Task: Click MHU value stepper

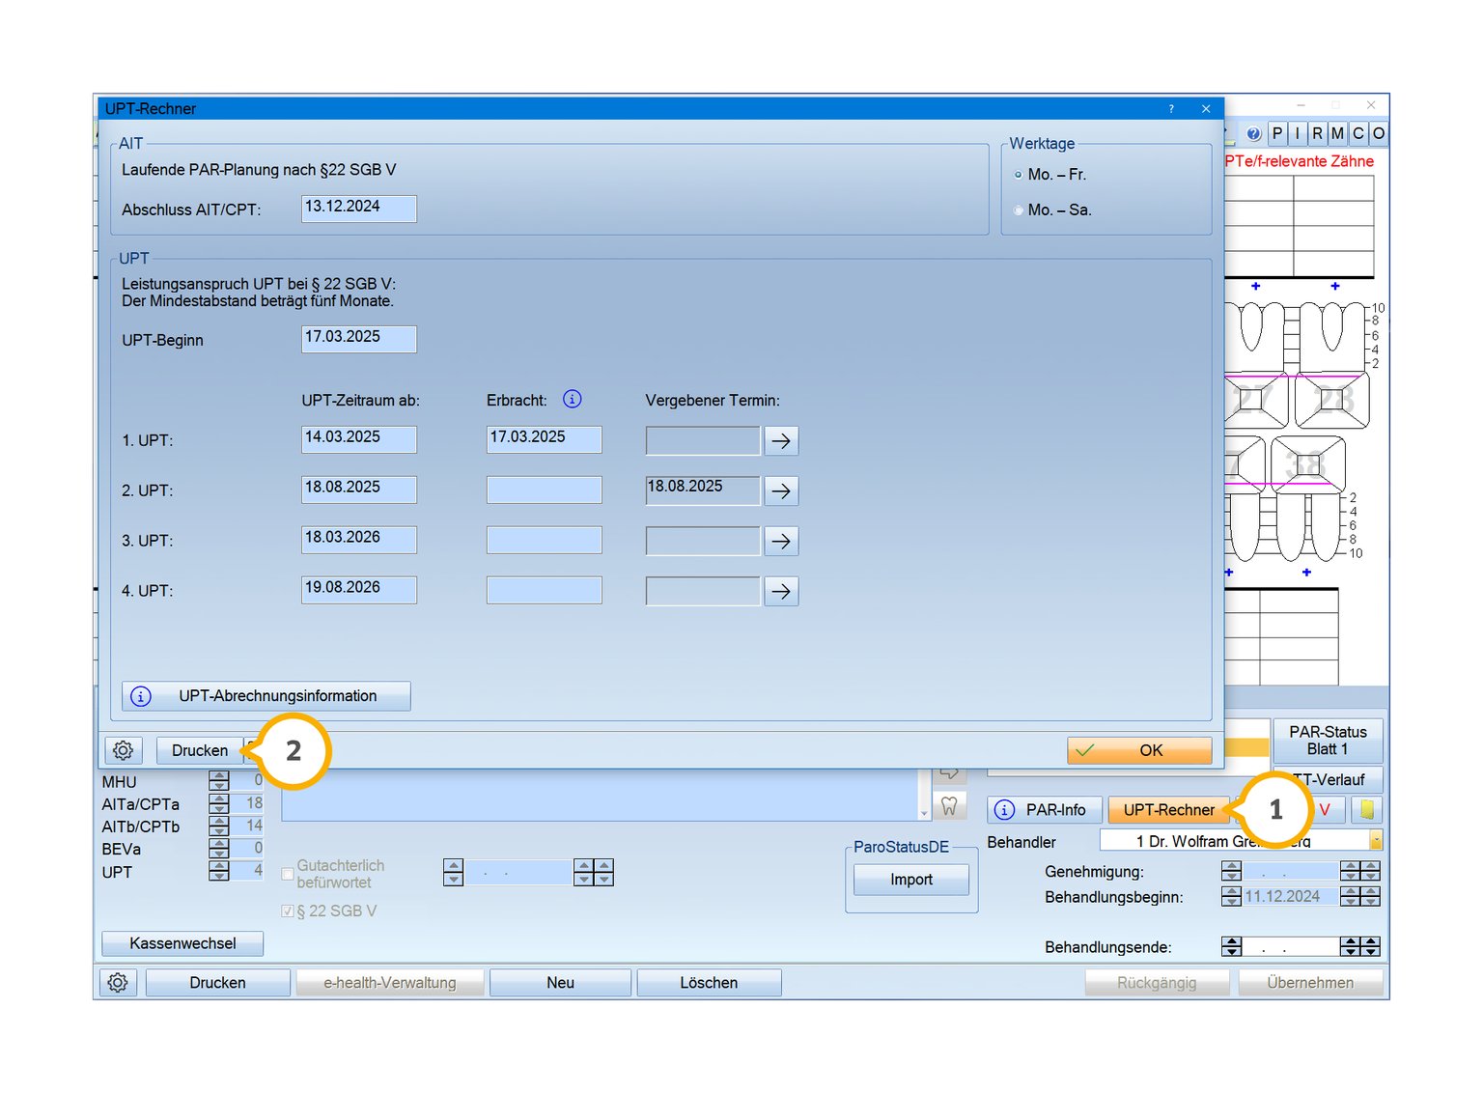Action: pyautogui.click(x=219, y=780)
